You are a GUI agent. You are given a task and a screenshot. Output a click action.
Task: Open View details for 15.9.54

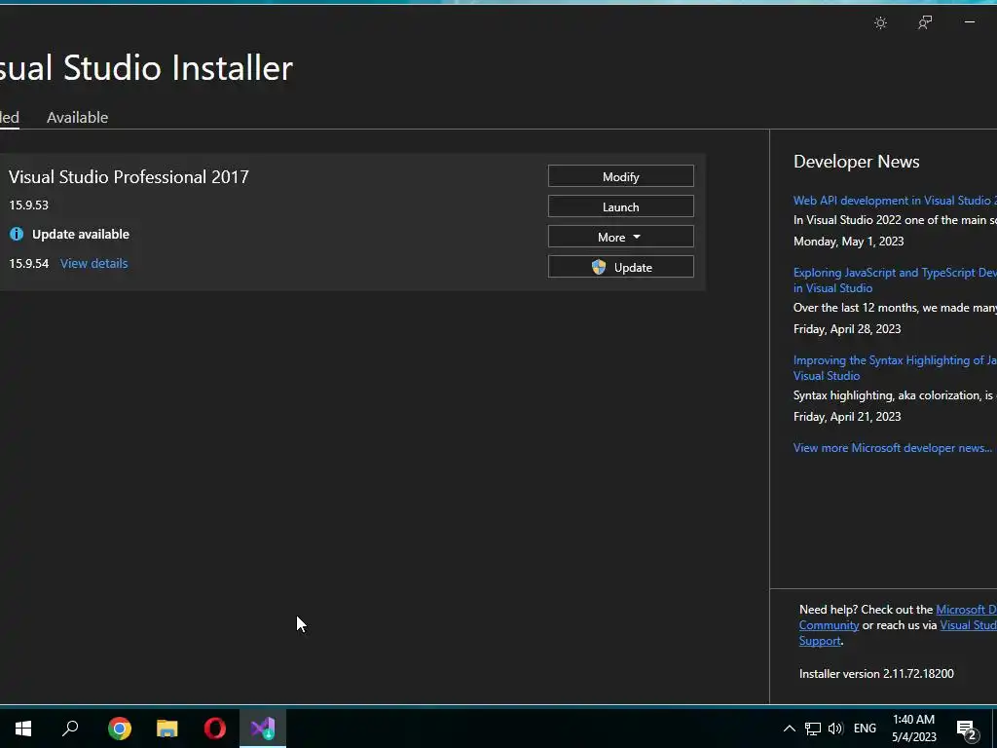(x=94, y=263)
